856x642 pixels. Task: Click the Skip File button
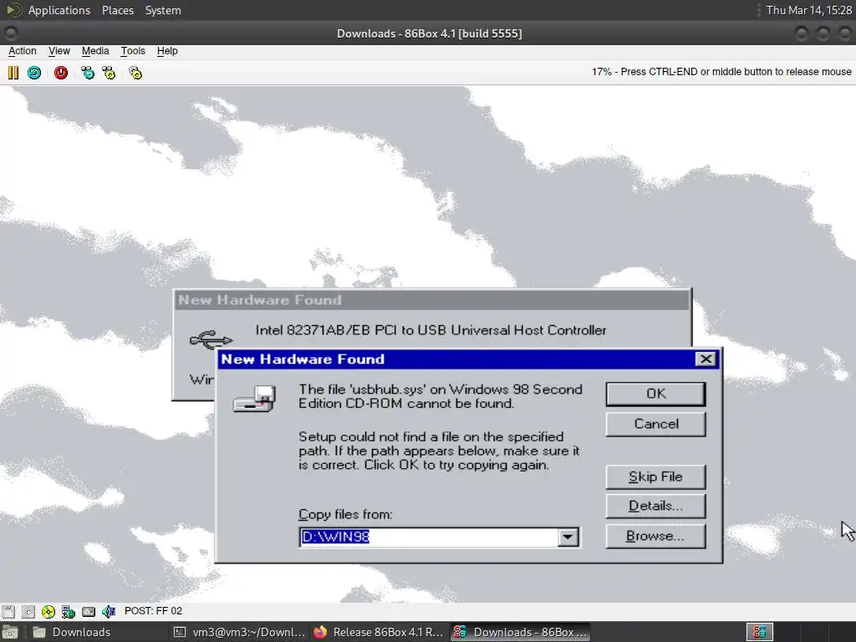[x=655, y=476]
